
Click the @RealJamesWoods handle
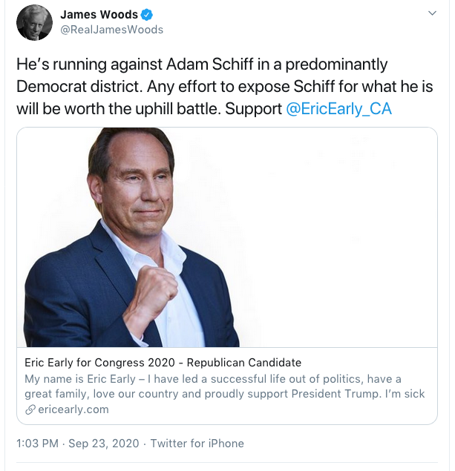(111, 30)
